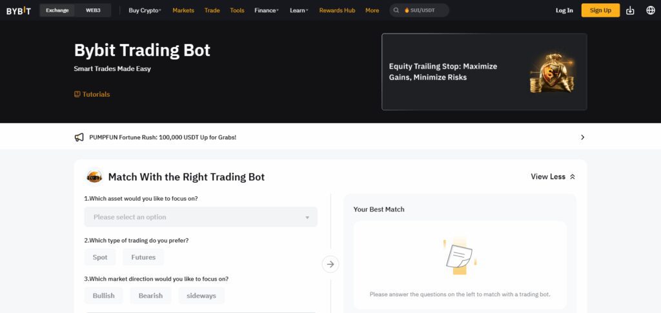Image resolution: width=661 pixels, height=313 pixels.
Task: Switch to Exchange mode
Action: (x=57, y=10)
